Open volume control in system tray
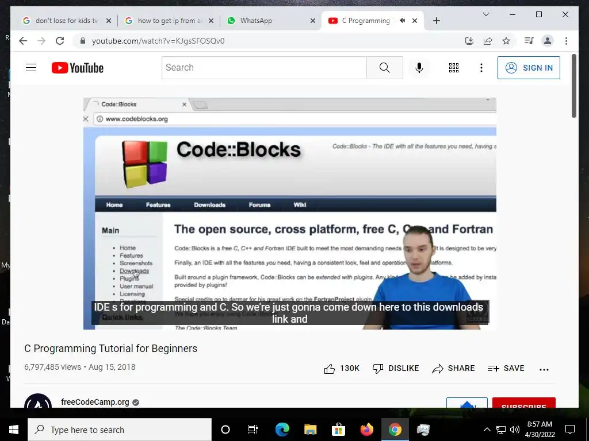This screenshot has width=589, height=441. point(515,430)
